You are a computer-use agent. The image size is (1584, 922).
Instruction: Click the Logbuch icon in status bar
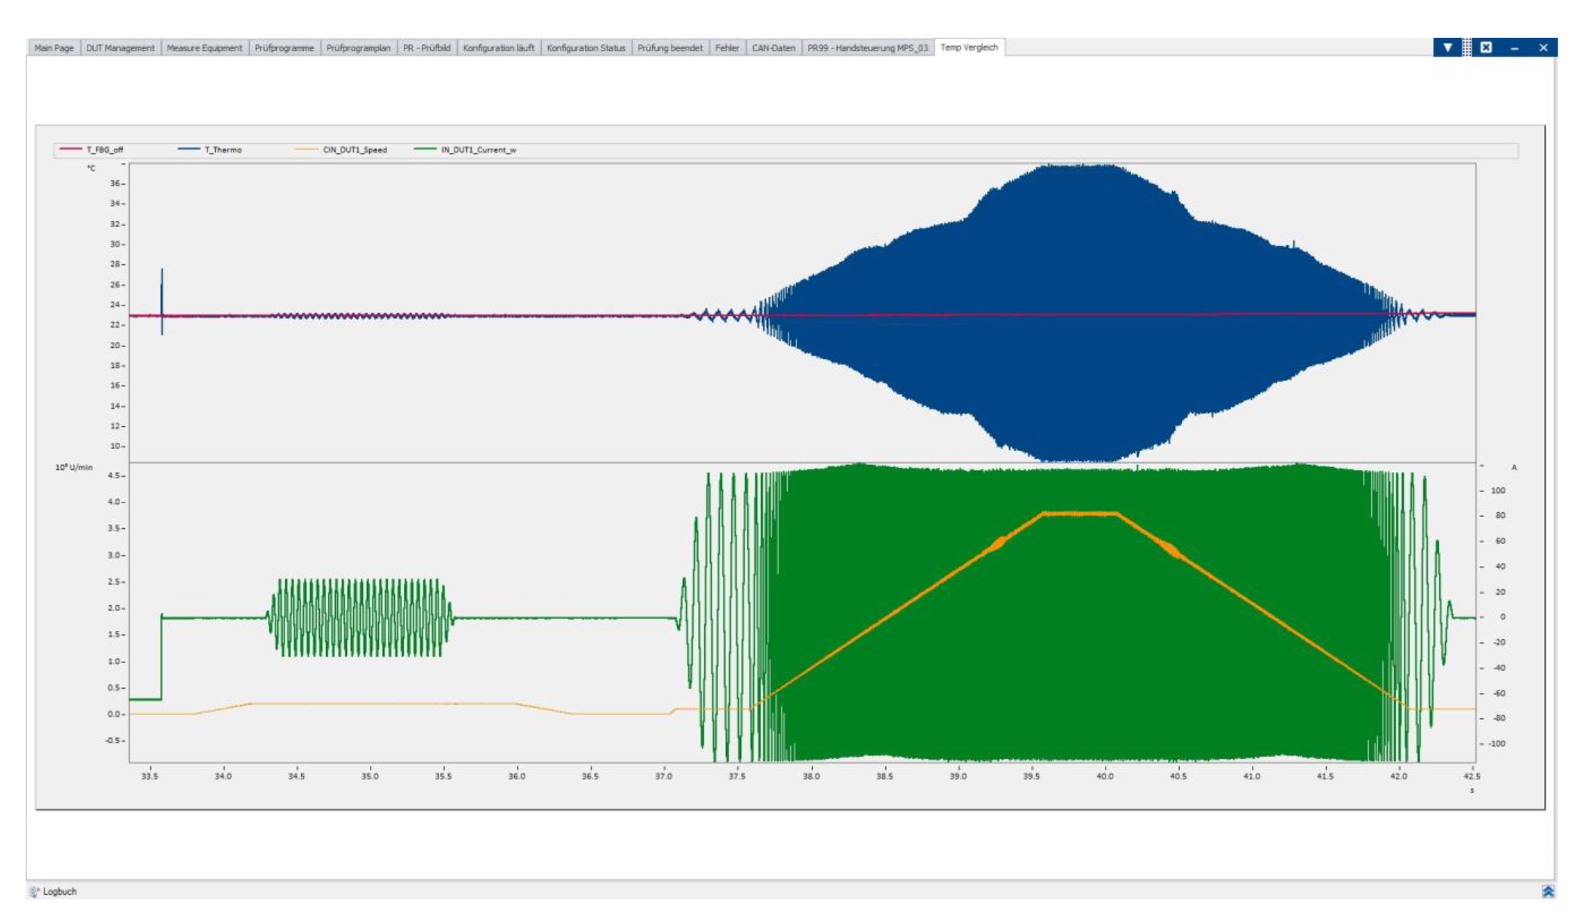click(34, 892)
